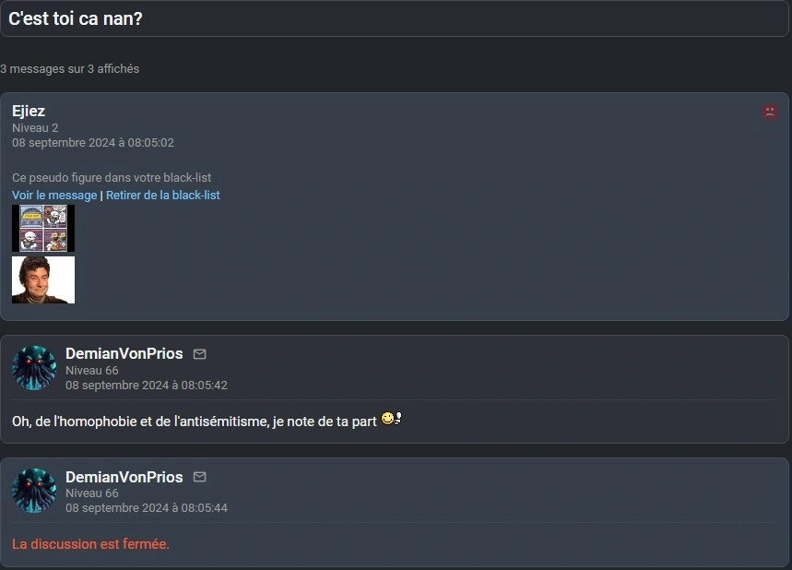Click 'Retirer de la black-list' link

click(x=162, y=195)
